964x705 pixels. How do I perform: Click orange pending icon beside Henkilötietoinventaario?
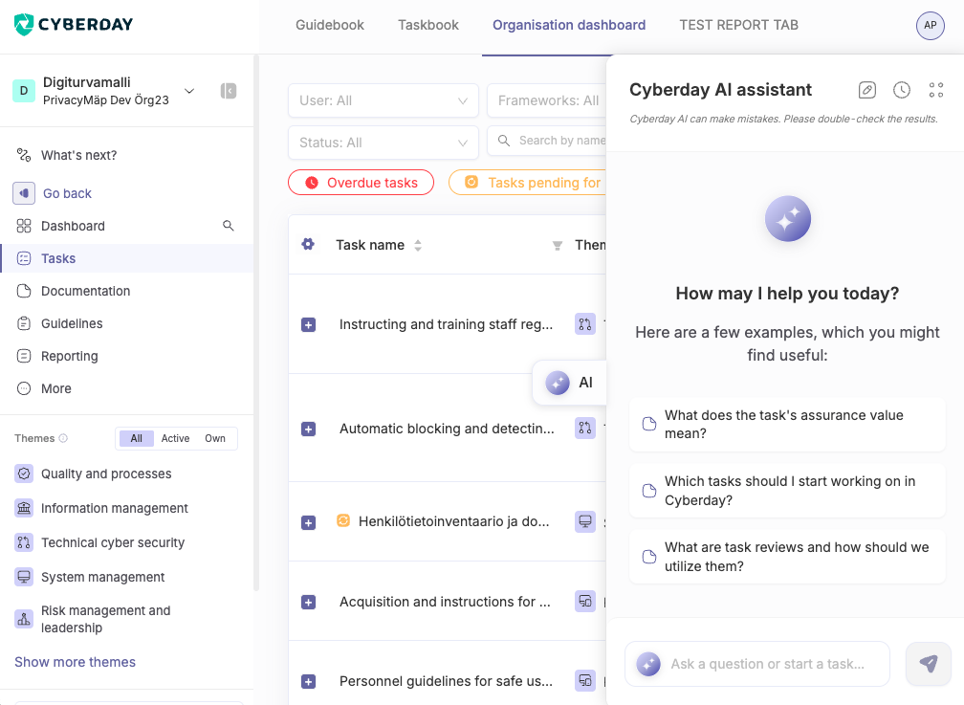343,520
